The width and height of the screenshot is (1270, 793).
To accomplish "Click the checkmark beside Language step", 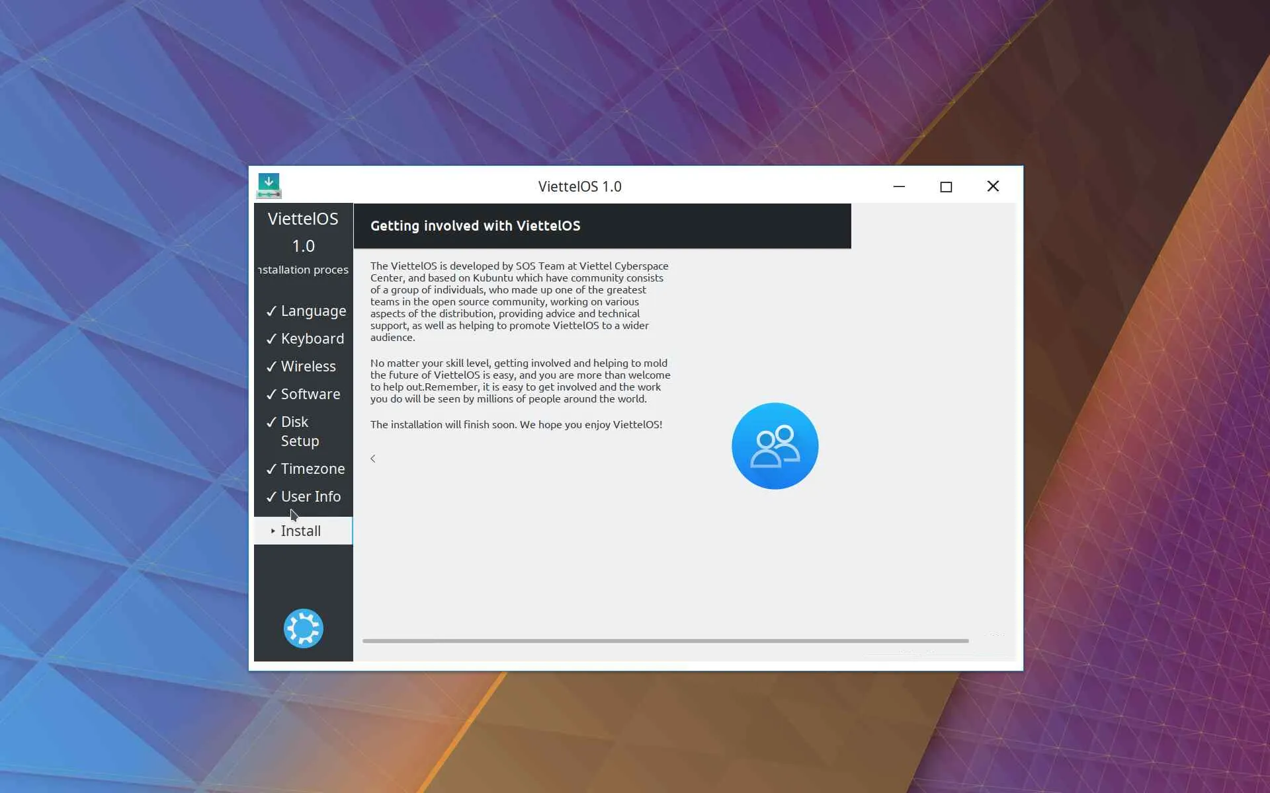I will [x=271, y=311].
